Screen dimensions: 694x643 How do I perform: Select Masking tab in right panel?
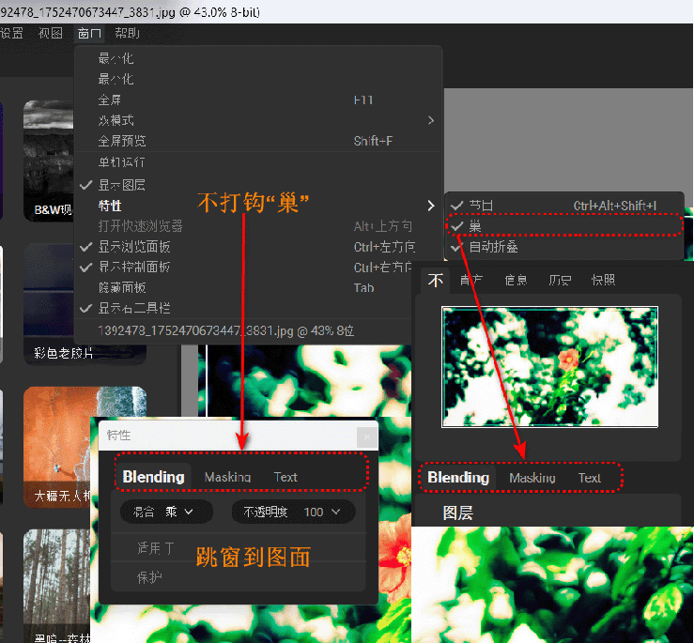pyautogui.click(x=532, y=478)
